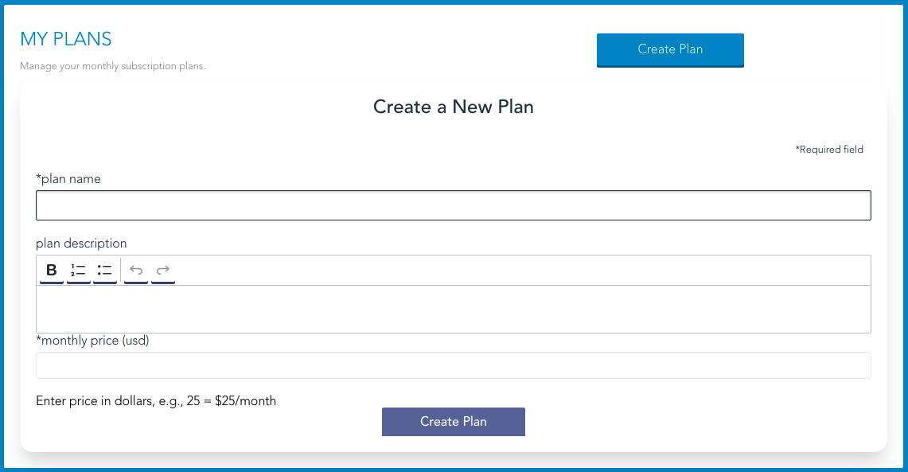Screen dimensions: 908x472
Task: Click the "Manage your monthly subscription plans" subtitle
Action: click(x=112, y=66)
